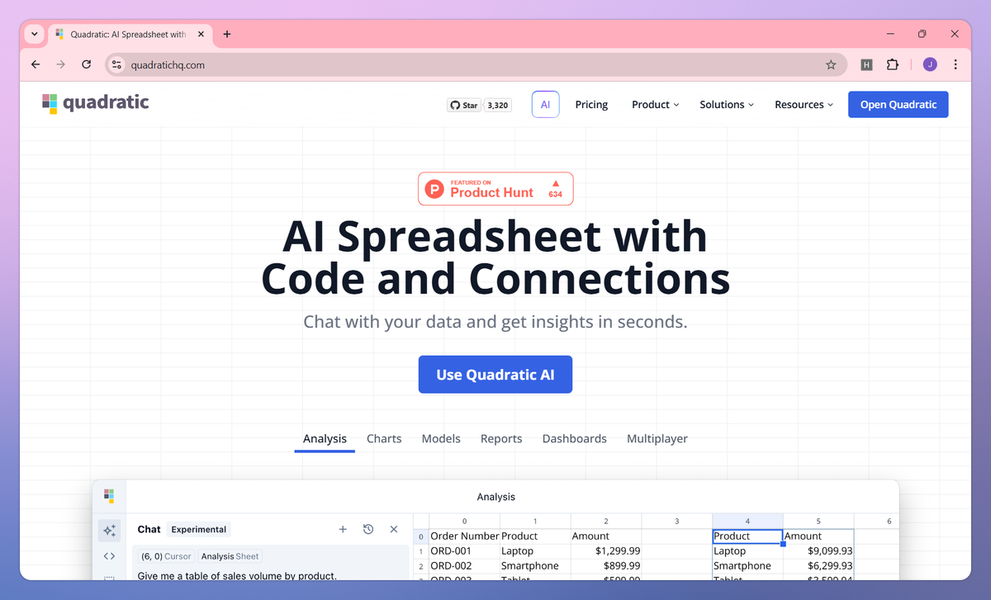Click the 3,320 star count badge
This screenshot has height=600, width=991.
(497, 105)
